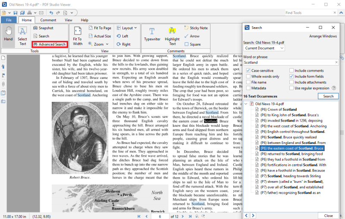Collapse Old News 19-4.pdf results tree
The width and height of the screenshot is (345, 219).
tap(246, 104)
